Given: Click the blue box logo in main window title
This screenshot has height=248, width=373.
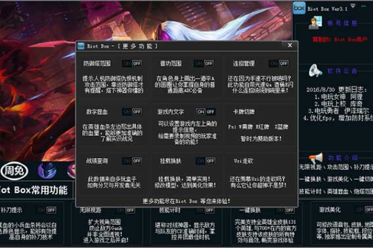Looking at the screenshot, I should click(299, 8).
